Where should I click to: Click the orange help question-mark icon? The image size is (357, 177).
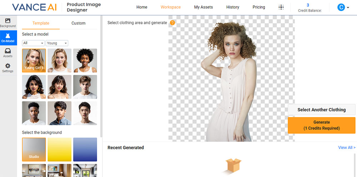[172, 22]
